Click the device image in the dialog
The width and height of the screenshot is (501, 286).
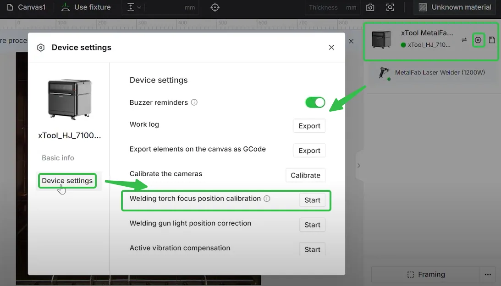tap(70, 99)
